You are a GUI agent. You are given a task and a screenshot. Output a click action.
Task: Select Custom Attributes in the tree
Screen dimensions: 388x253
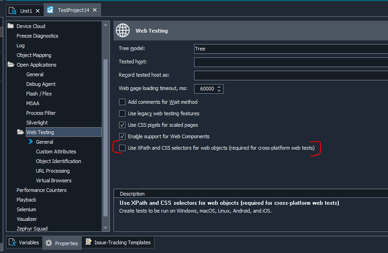click(x=56, y=152)
